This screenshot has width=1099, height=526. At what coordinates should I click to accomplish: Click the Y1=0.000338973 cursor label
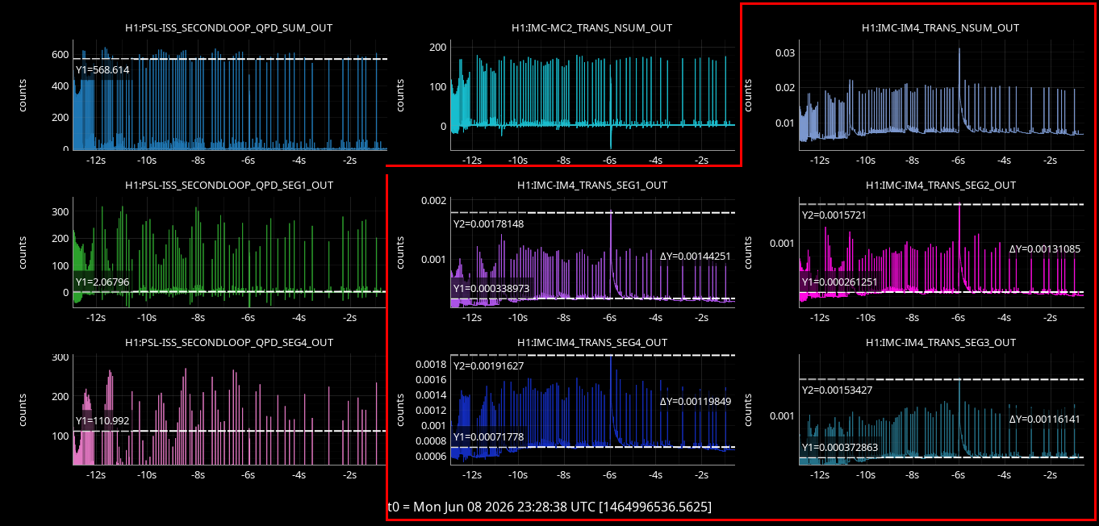pyautogui.click(x=491, y=288)
